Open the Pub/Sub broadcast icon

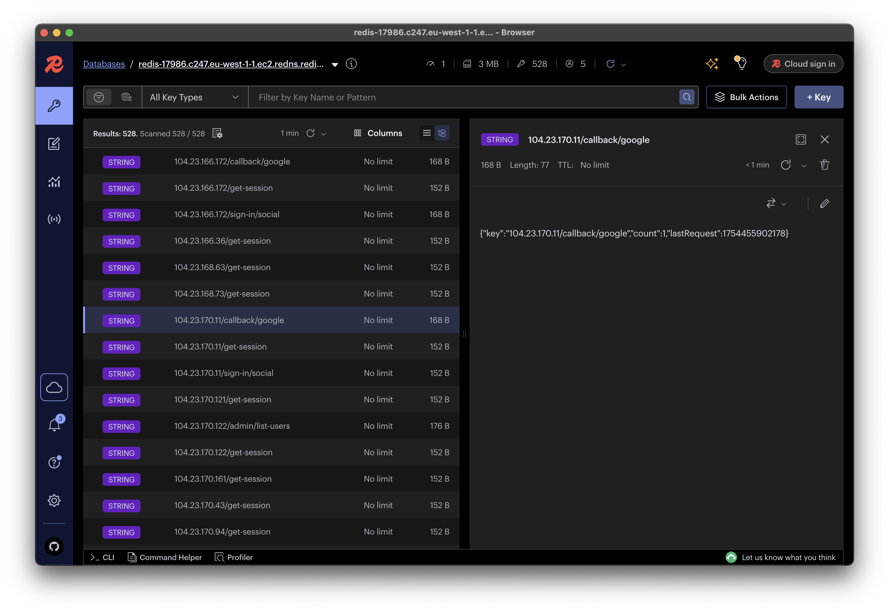[x=54, y=219]
